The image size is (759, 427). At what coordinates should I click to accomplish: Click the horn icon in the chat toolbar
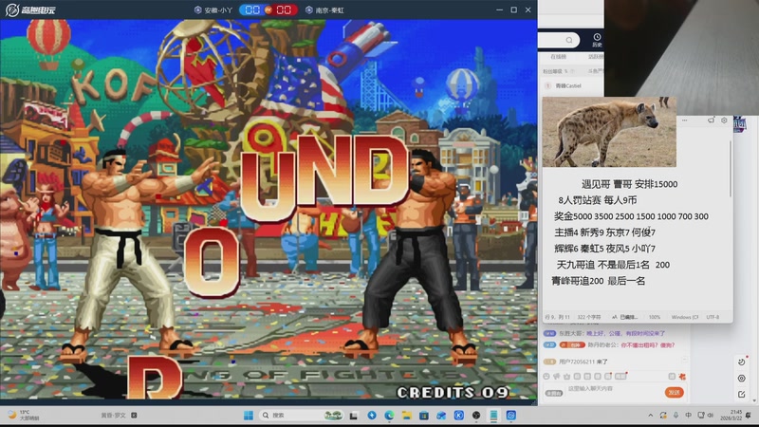pos(557,376)
